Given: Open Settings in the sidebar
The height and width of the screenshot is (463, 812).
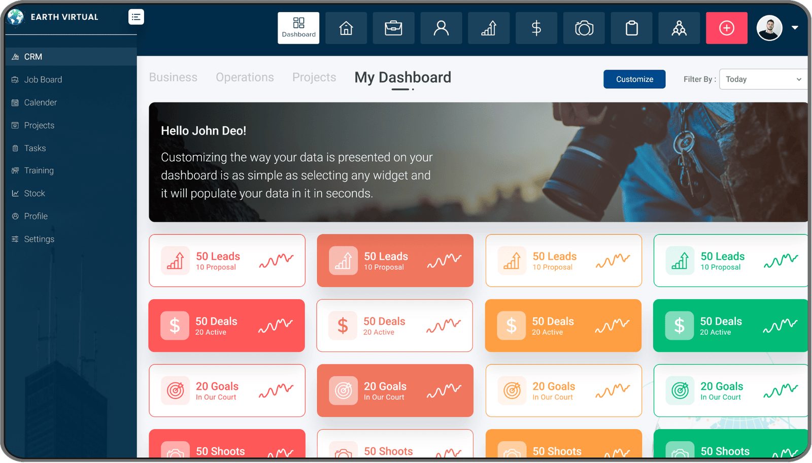Looking at the screenshot, I should point(39,239).
